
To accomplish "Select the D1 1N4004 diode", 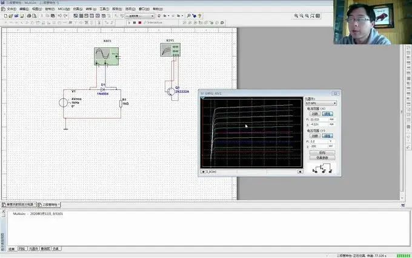I will click(x=103, y=89).
